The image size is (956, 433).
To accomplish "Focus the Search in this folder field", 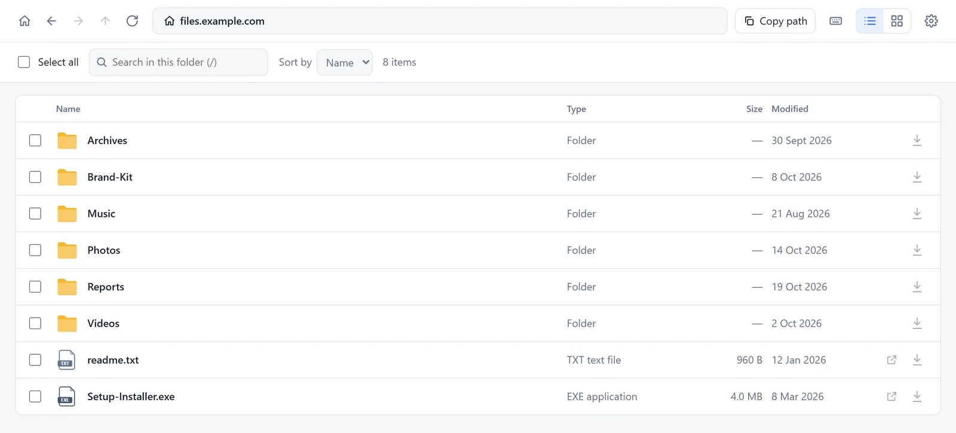I will [x=178, y=62].
